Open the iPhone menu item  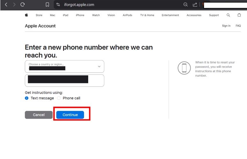click(x=80, y=15)
